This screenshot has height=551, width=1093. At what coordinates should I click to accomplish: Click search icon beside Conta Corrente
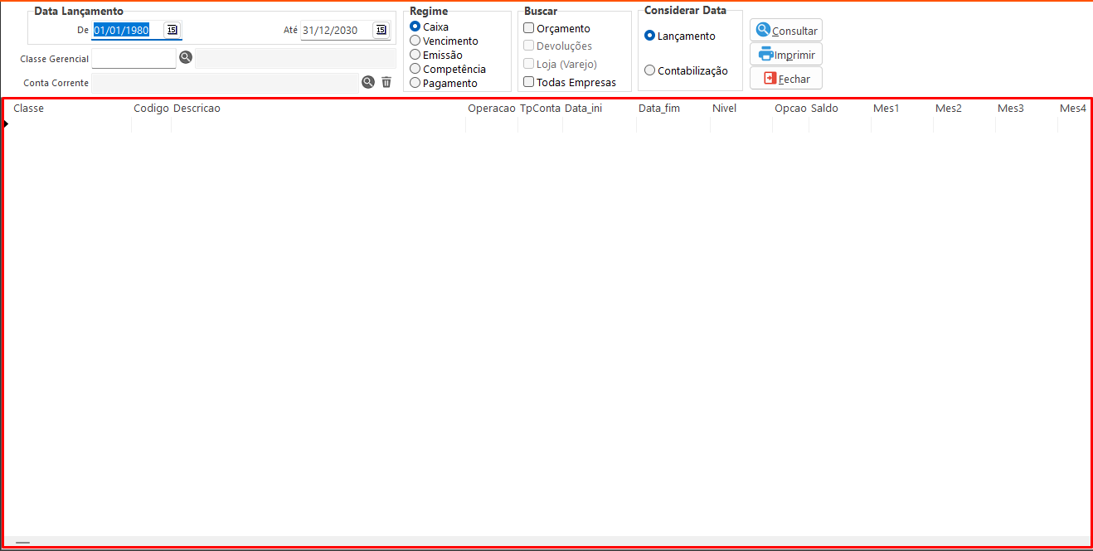367,82
